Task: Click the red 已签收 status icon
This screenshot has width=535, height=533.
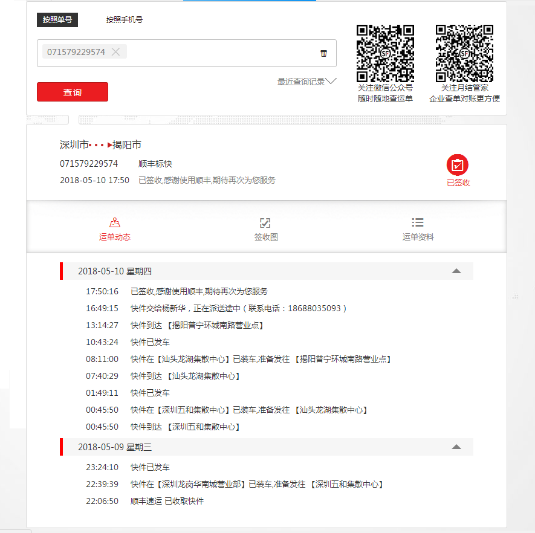Action: (x=457, y=165)
